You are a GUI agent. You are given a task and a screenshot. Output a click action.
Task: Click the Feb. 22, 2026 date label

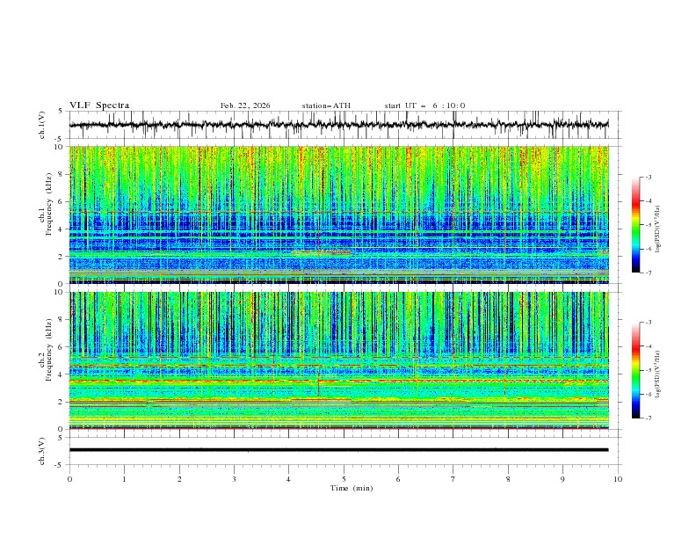(245, 105)
